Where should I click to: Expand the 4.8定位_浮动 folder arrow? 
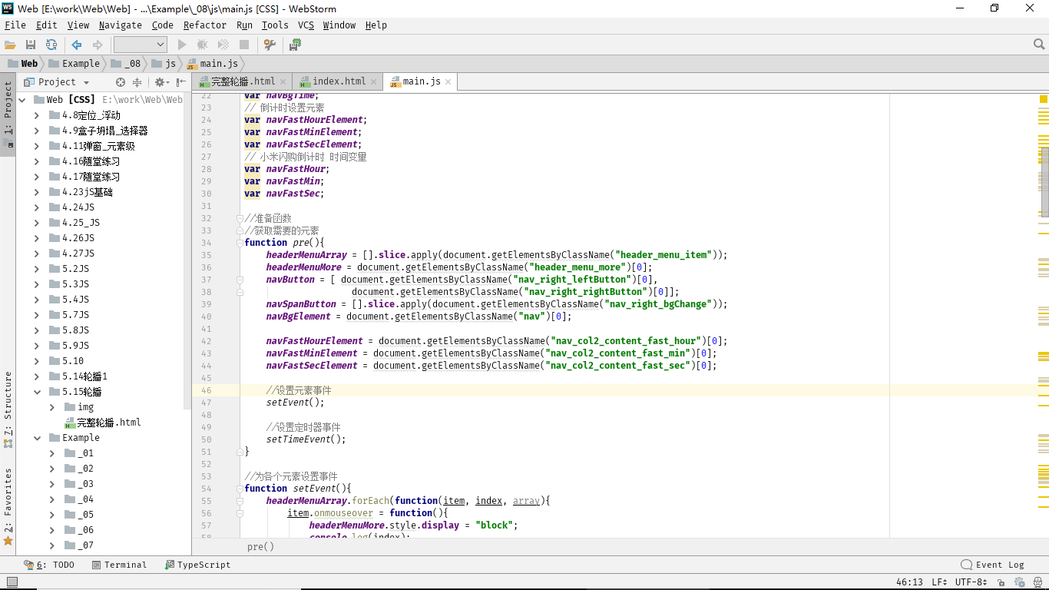pyautogui.click(x=37, y=115)
